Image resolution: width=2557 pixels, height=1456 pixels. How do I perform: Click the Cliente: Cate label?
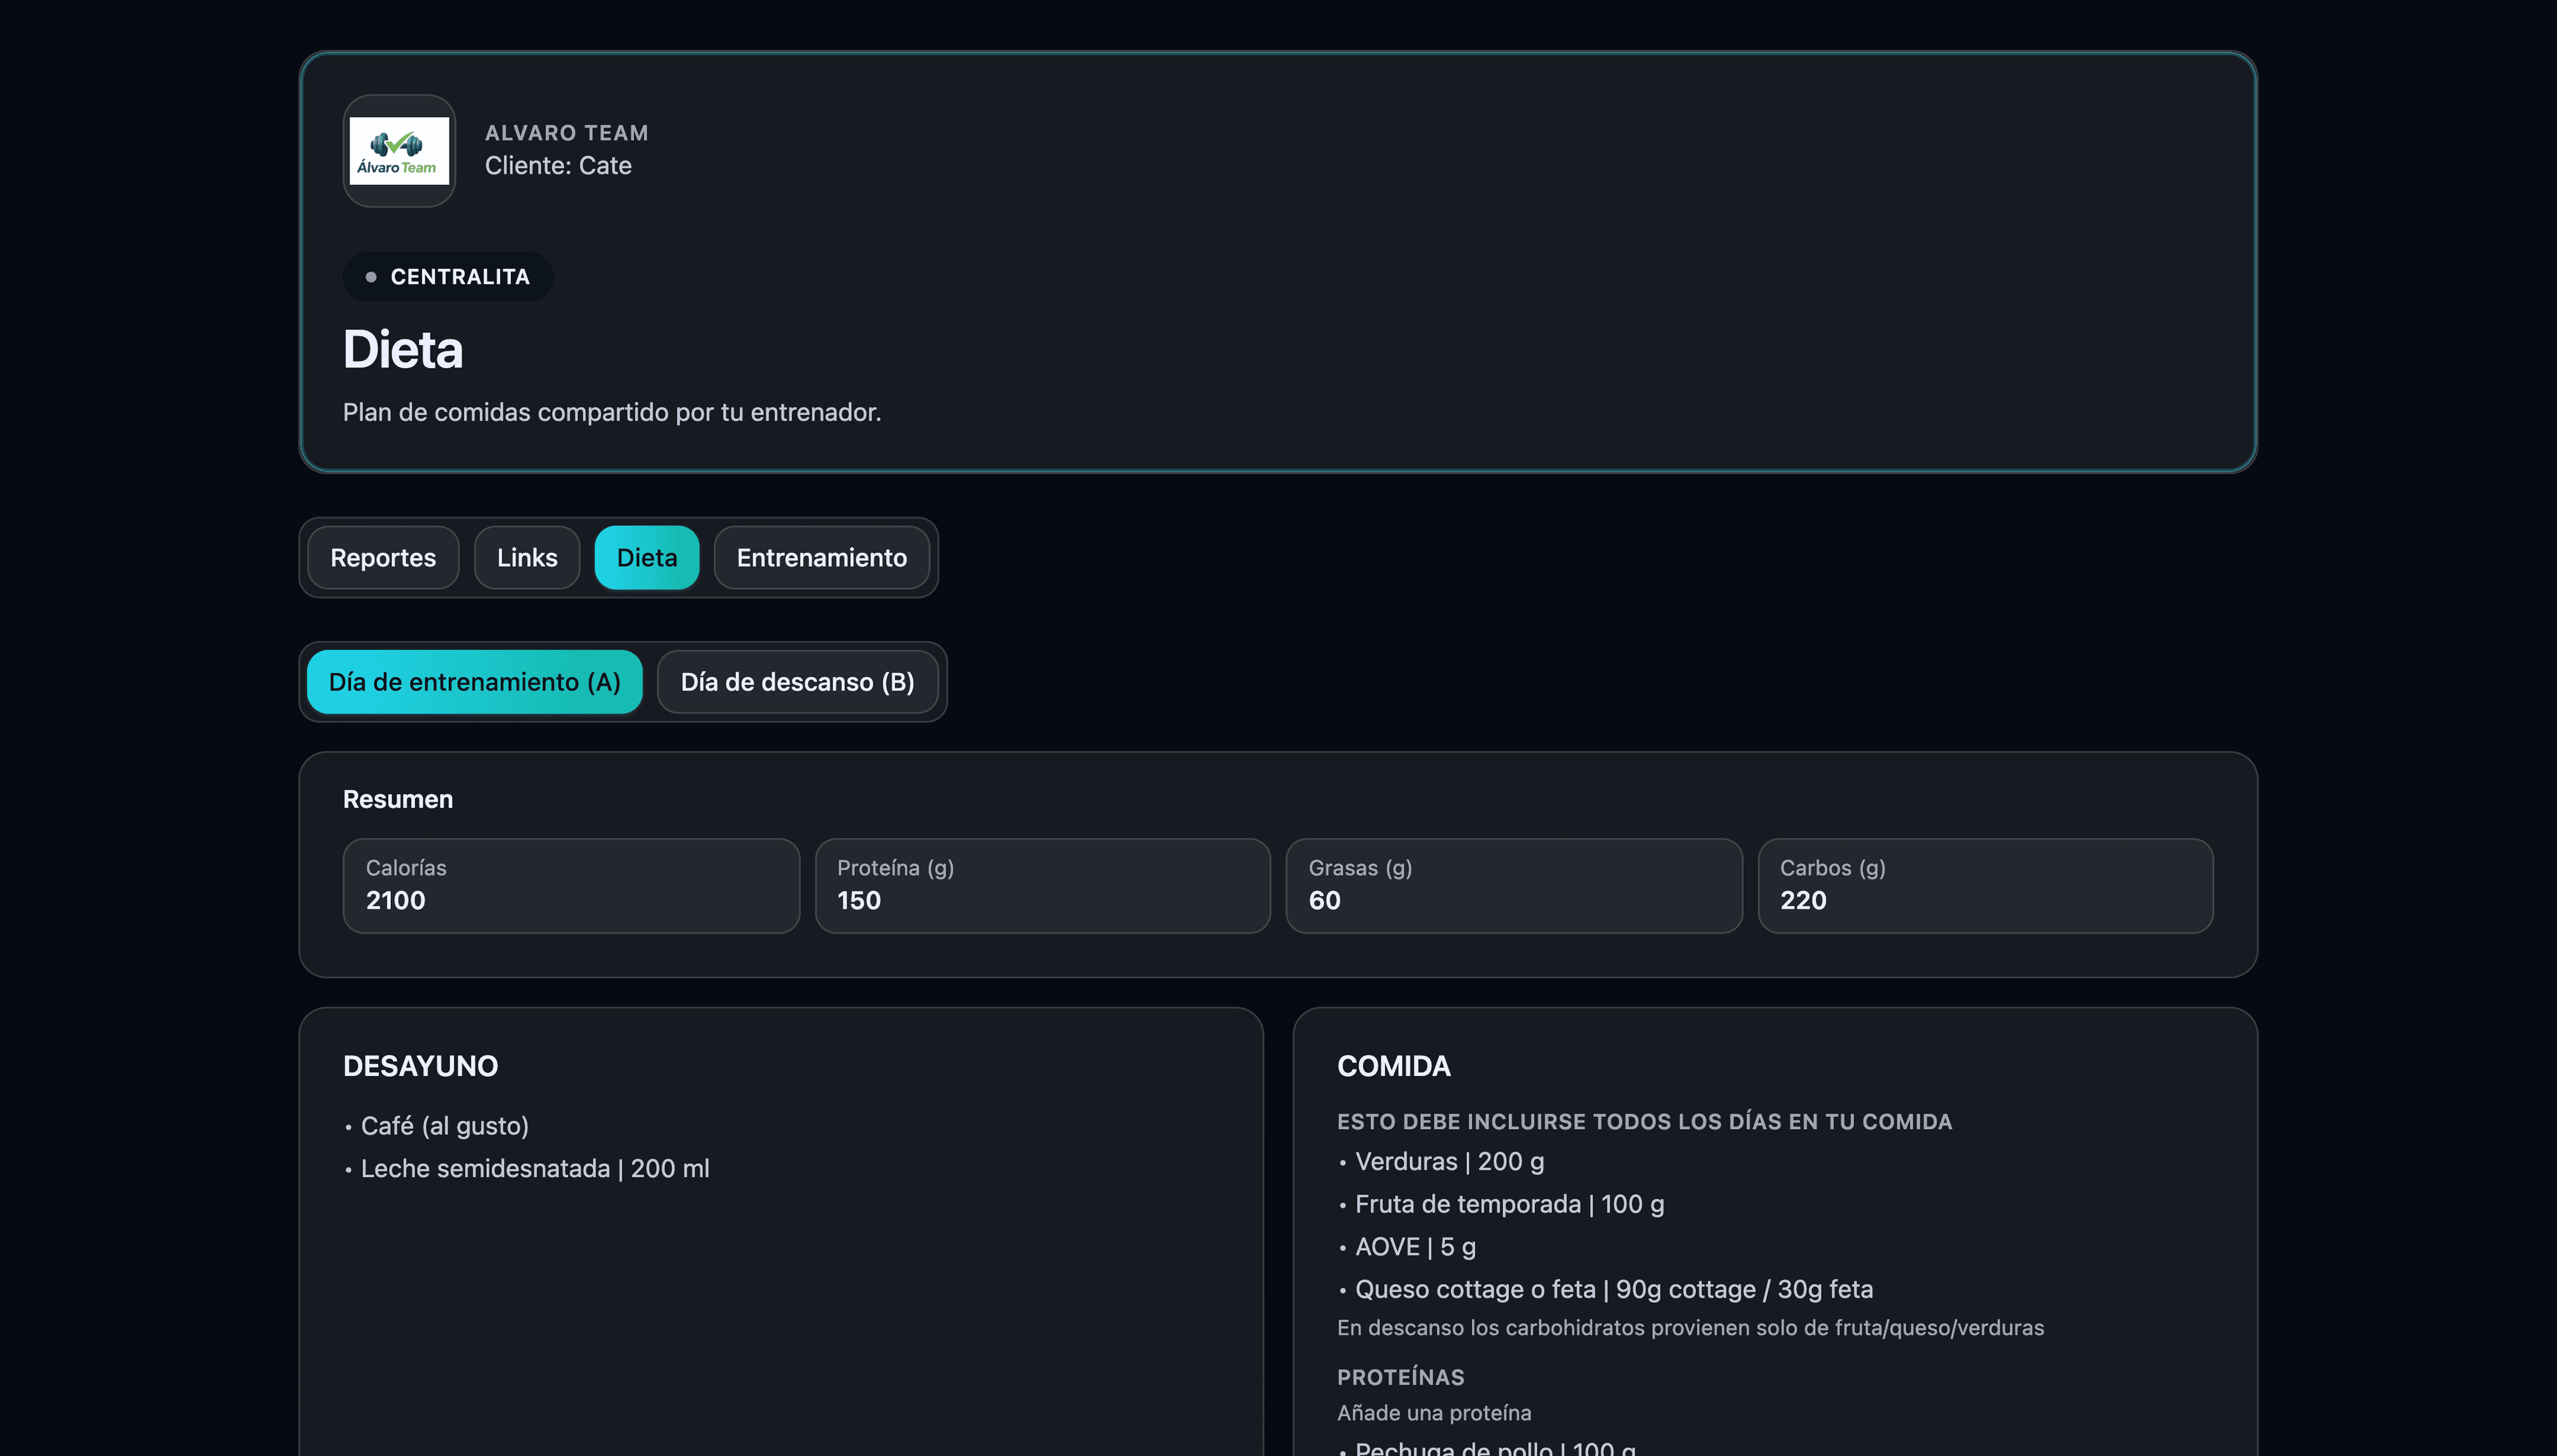(x=558, y=166)
